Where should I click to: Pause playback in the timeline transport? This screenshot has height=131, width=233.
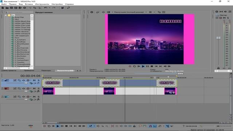62,126
